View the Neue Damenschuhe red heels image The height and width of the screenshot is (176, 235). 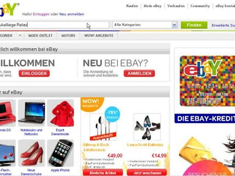32,153
